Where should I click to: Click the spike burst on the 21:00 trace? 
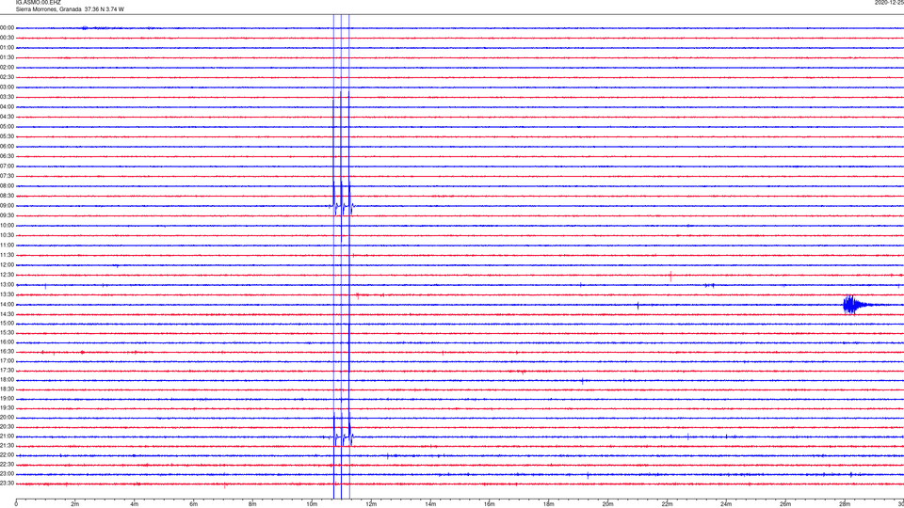(343, 437)
